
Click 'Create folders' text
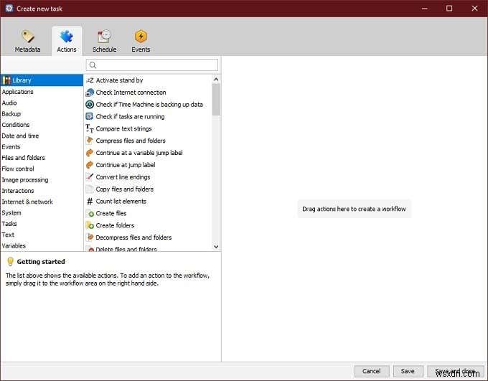pos(115,225)
